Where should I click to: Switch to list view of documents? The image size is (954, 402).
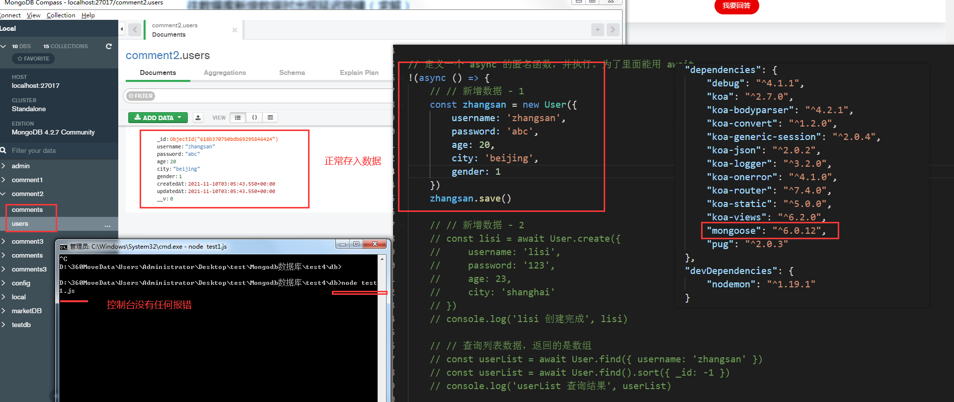[238, 118]
